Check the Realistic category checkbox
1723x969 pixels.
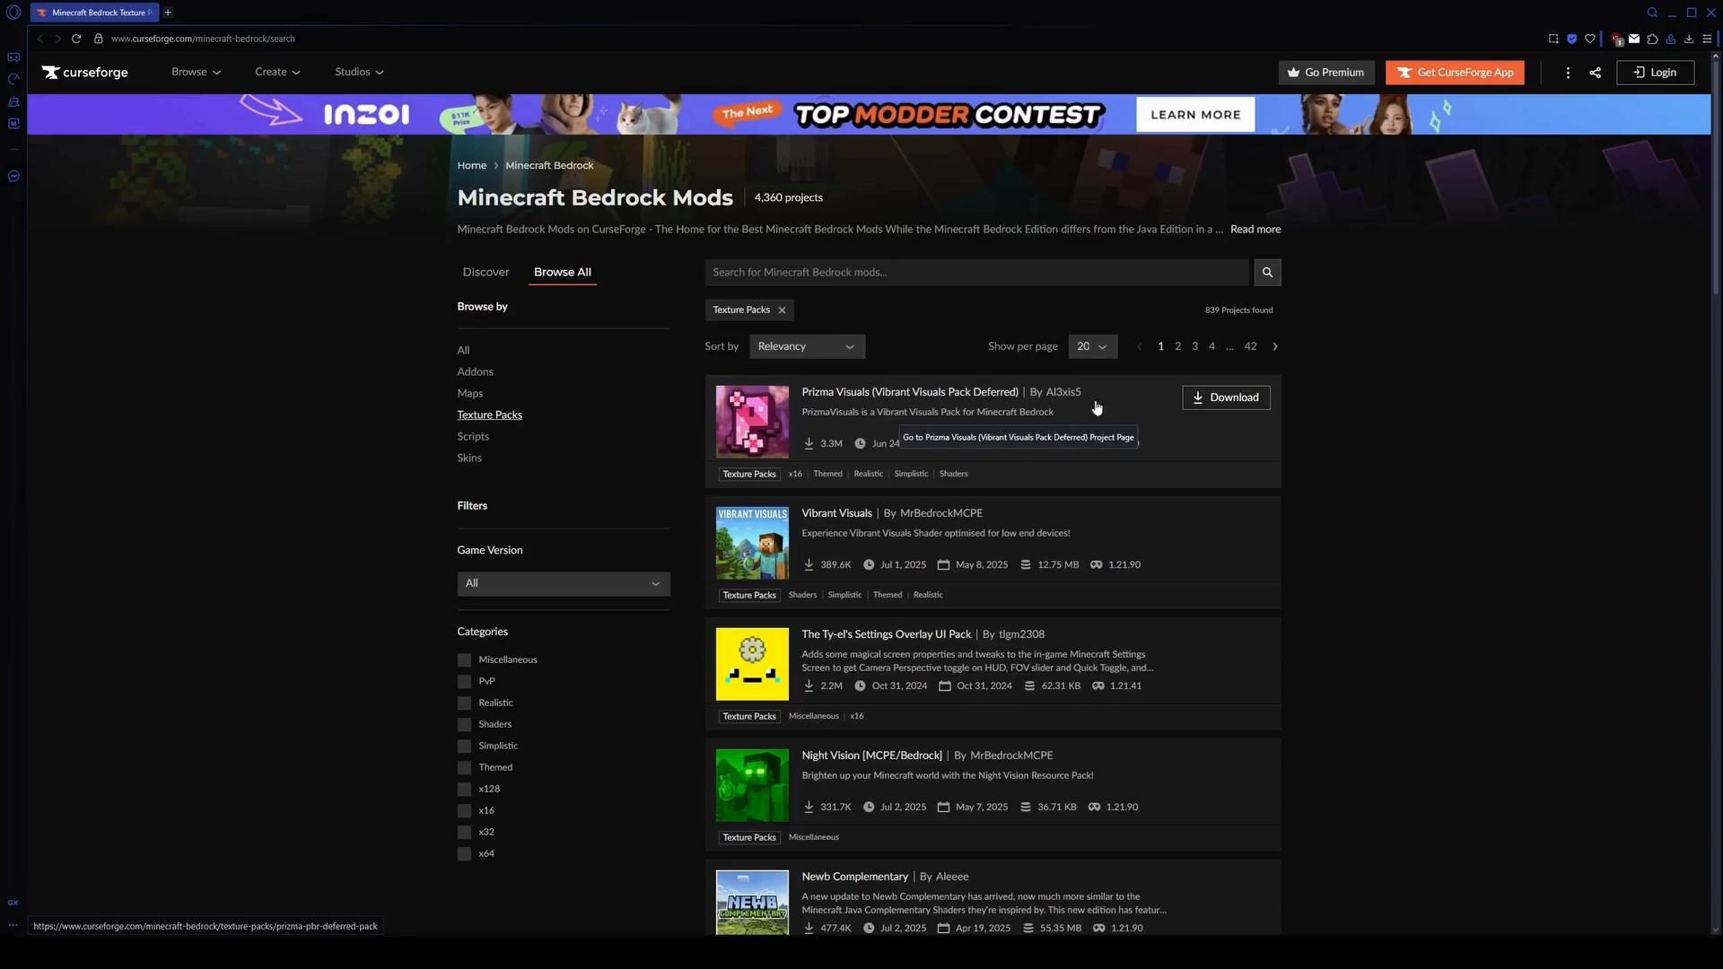tap(464, 703)
